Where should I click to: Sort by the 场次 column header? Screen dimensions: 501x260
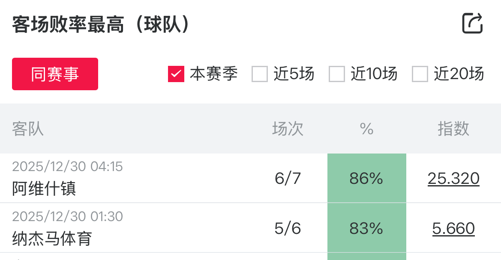click(288, 129)
